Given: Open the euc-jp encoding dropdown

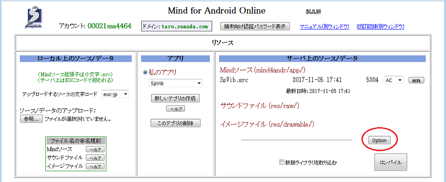Looking at the screenshot, I should tap(115, 94).
